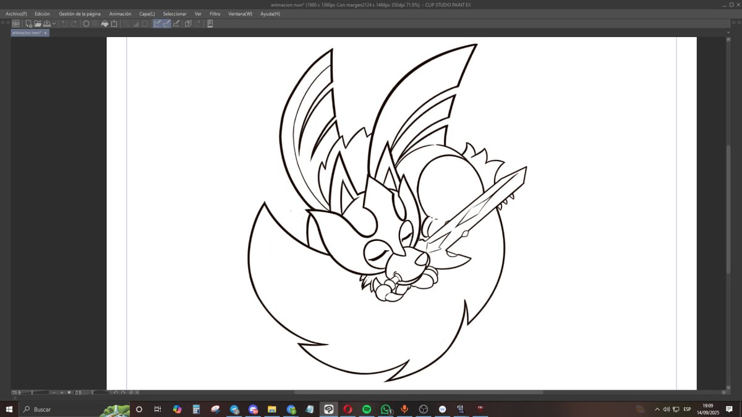
Task: Open Spotify from the taskbar
Action: [367, 409]
